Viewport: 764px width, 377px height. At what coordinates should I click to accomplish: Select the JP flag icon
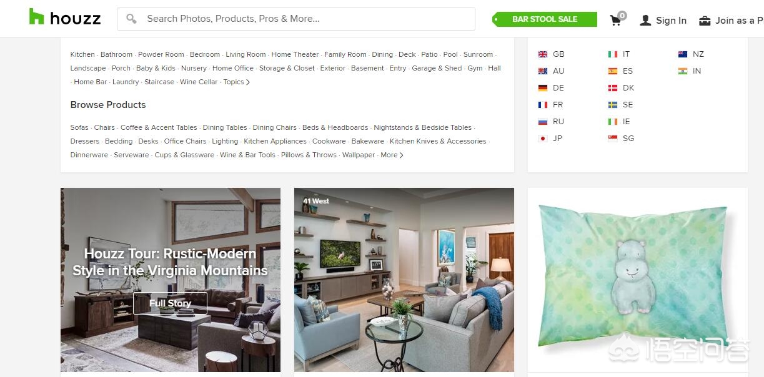point(543,139)
